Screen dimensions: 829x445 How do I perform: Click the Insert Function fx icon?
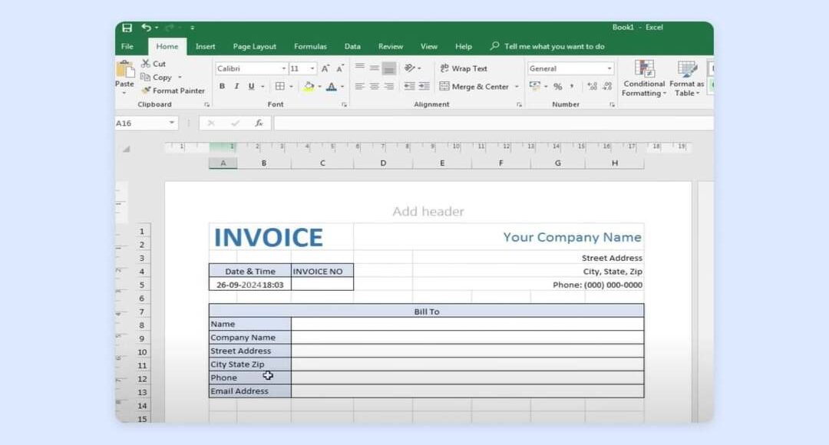click(259, 123)
